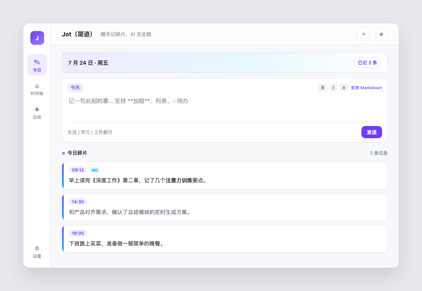Click the 09:12 time badge

78,170
